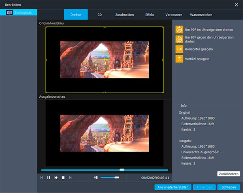Image resolution: width=243 pixels, height=193 pixels.
Task: Click 'Um 90° gegen den Uhrzeigersinn drehen' label
Action: pos(209,39)
